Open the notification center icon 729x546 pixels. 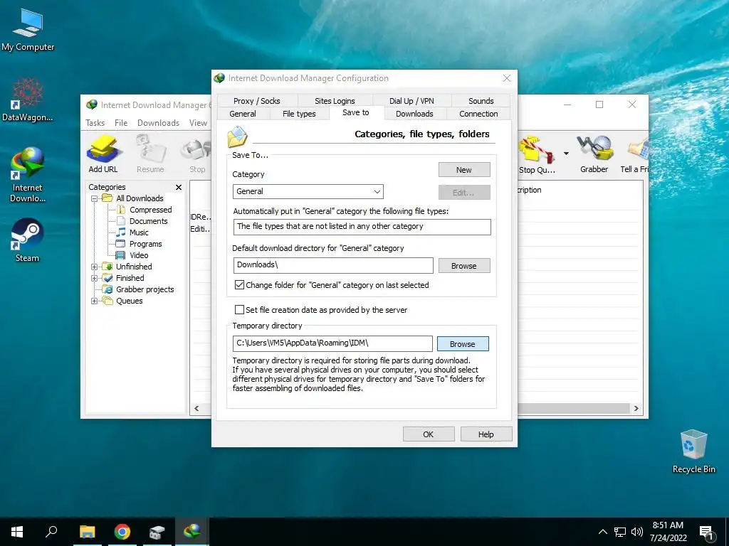click(x=706, y=532)
